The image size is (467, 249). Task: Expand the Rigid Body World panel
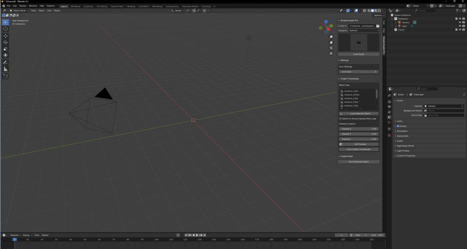(x=405, y=146)
